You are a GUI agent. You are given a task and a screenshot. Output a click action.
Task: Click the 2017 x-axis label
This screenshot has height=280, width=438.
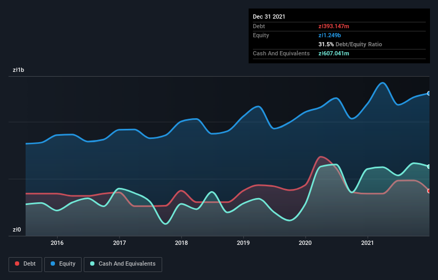[x=120, y=243]
